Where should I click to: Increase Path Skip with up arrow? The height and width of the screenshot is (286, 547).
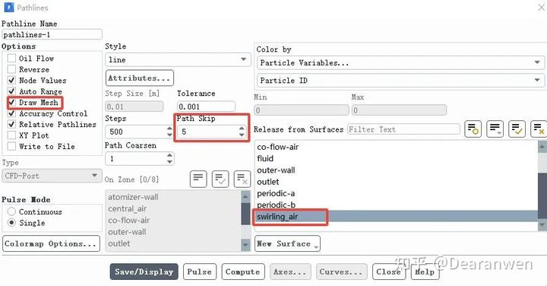tap(242, 129)
